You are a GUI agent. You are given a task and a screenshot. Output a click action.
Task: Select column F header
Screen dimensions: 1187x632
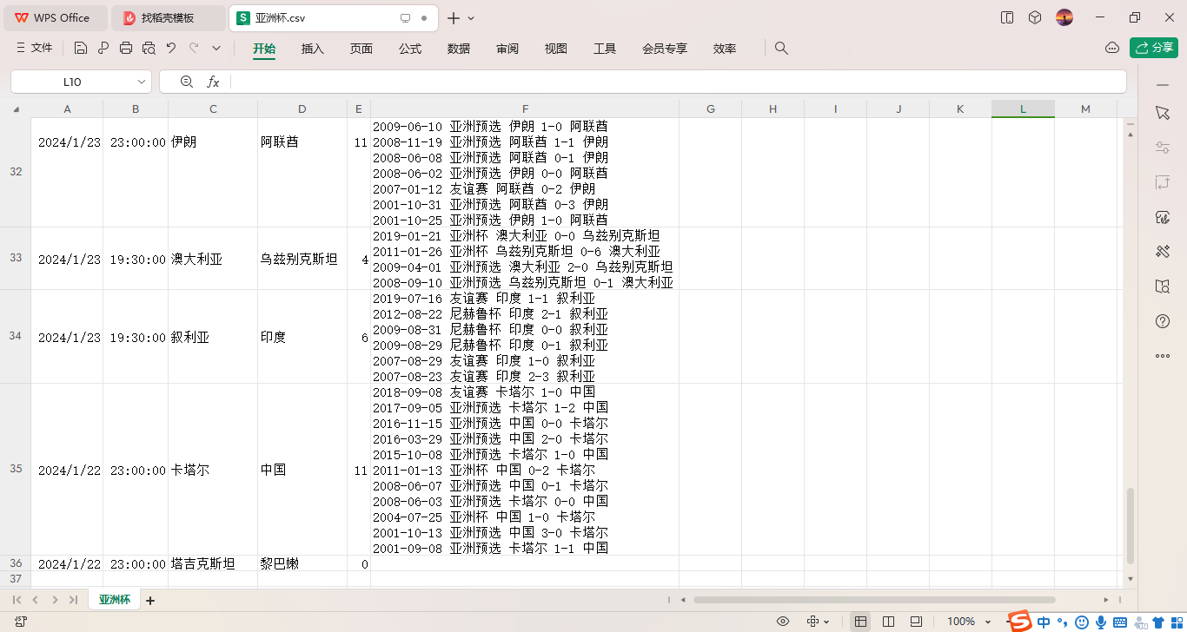[x=525, y=109]
